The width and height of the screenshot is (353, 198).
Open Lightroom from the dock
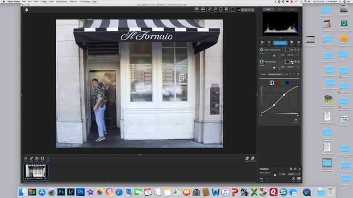pos(71,192)
